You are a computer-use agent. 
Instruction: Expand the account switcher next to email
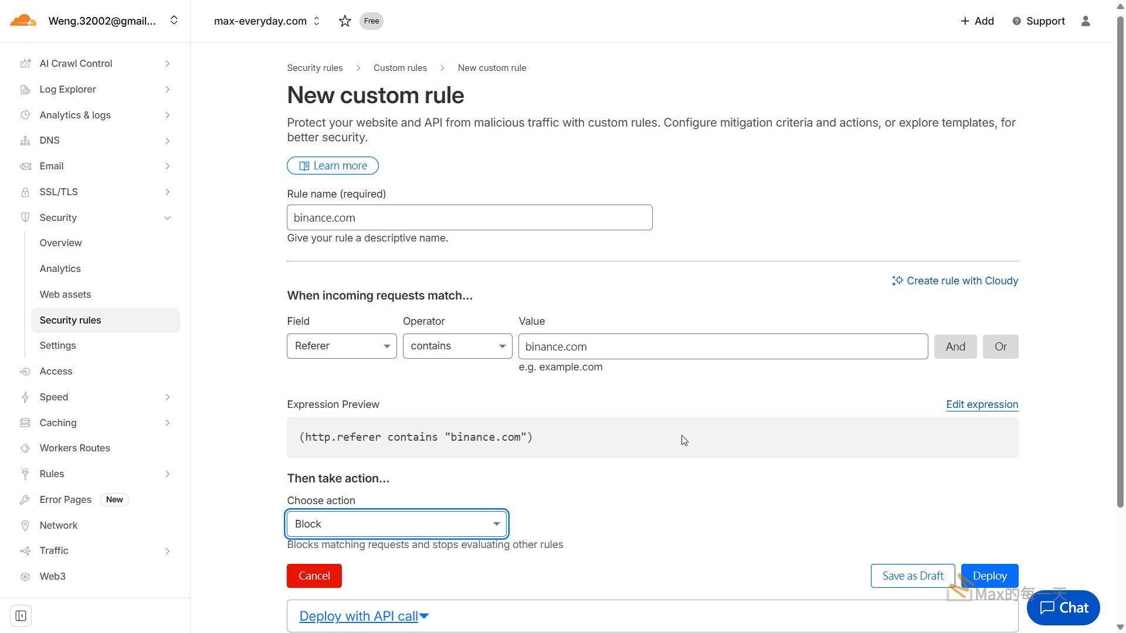[x=174, y=21]
